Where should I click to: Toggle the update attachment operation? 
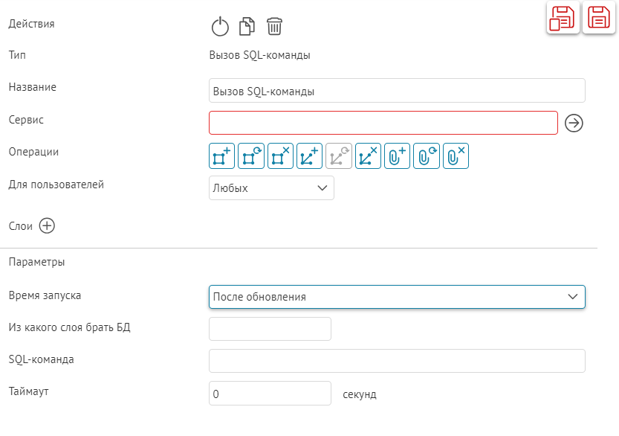(x=427, y=156)
